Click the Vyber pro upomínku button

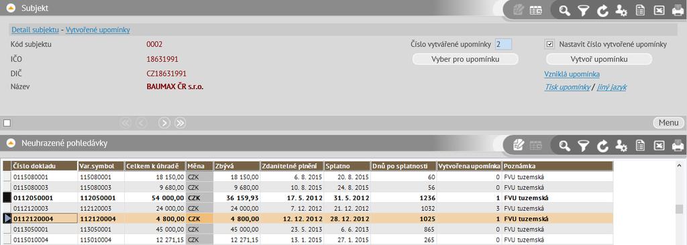pos(466,59)
